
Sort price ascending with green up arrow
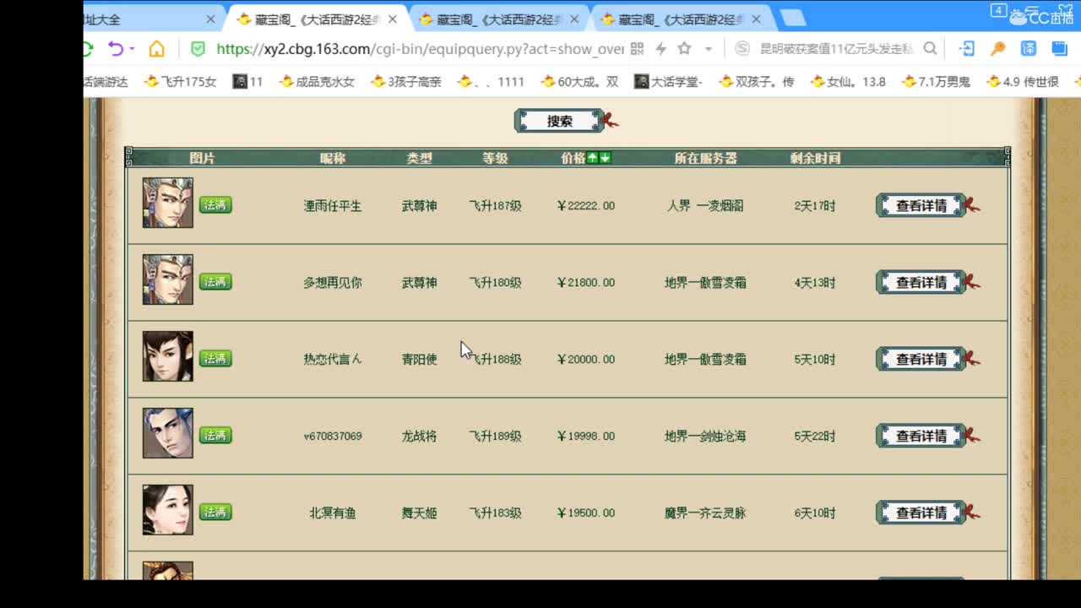point(592,158)
